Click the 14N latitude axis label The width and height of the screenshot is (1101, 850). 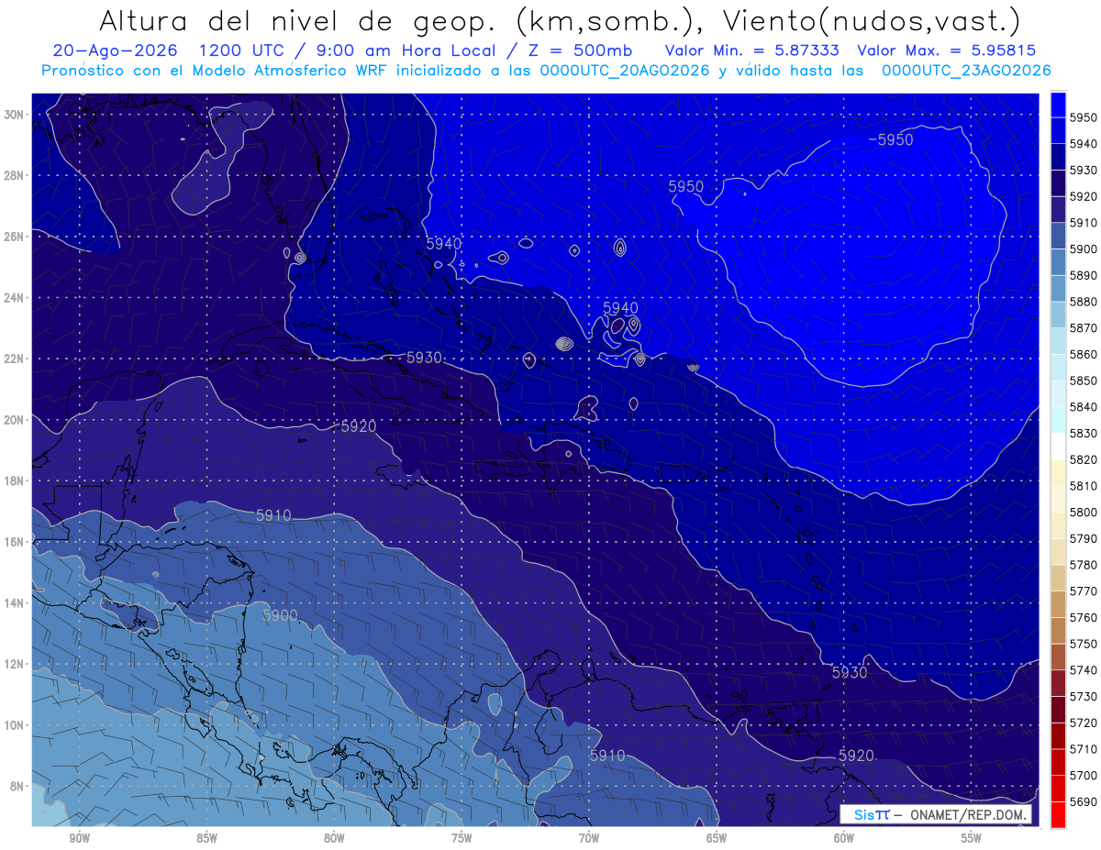click(x=14, y=603)
